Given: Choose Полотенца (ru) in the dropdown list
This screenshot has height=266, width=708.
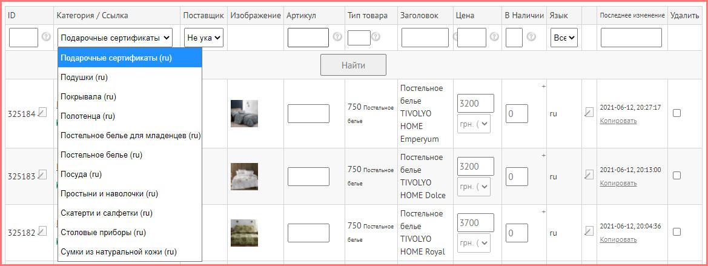Looking at the screenshot, I should (87, 116).
